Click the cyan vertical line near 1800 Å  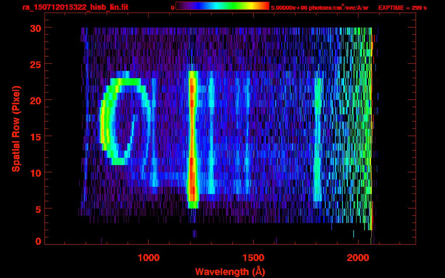click(318, 139)
